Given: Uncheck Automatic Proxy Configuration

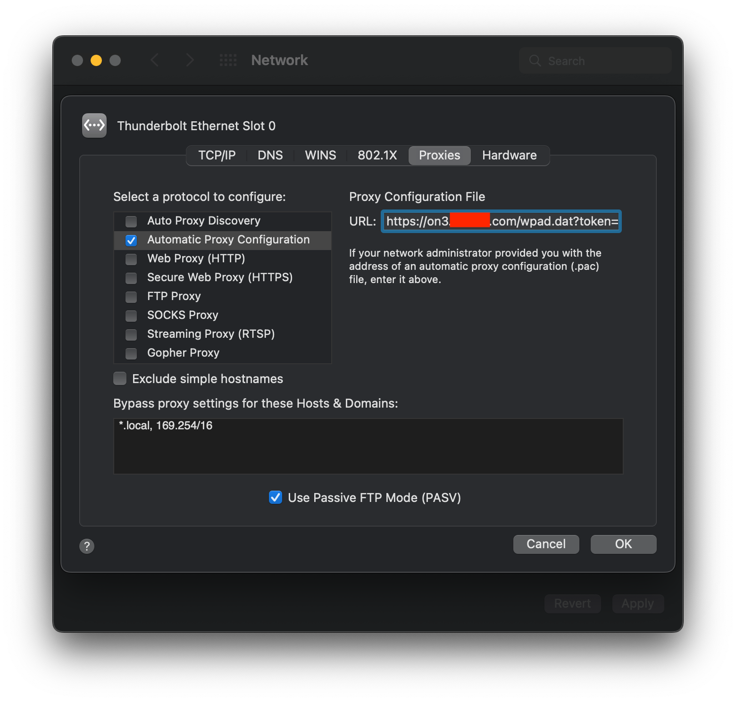Looking at the screenshot, I should (x=131, y=240).
